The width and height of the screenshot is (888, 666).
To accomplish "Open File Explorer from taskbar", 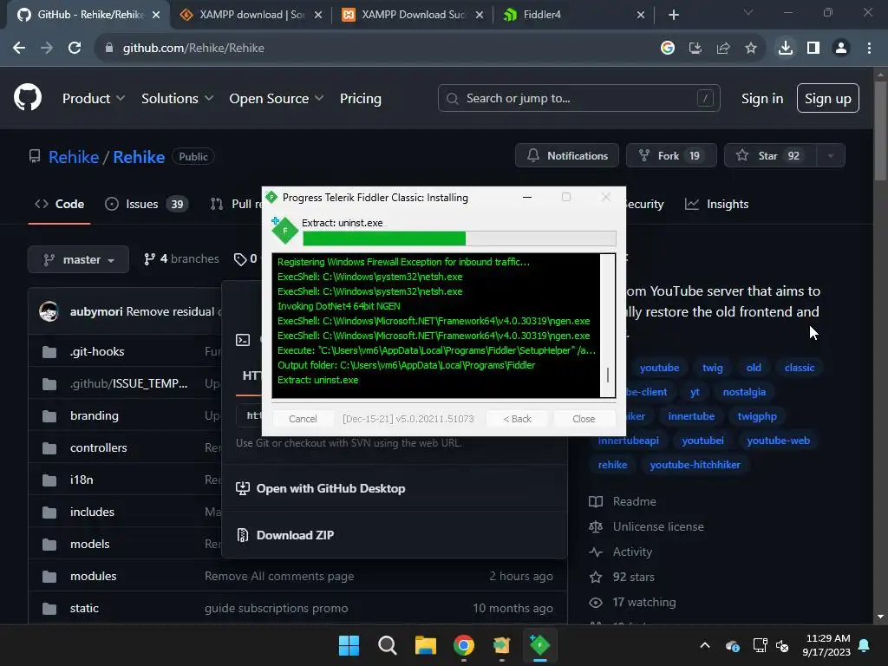I will click(425, 645).
